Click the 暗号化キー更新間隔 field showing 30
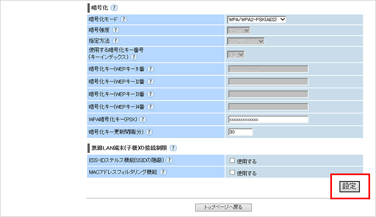 pos(240,132)
